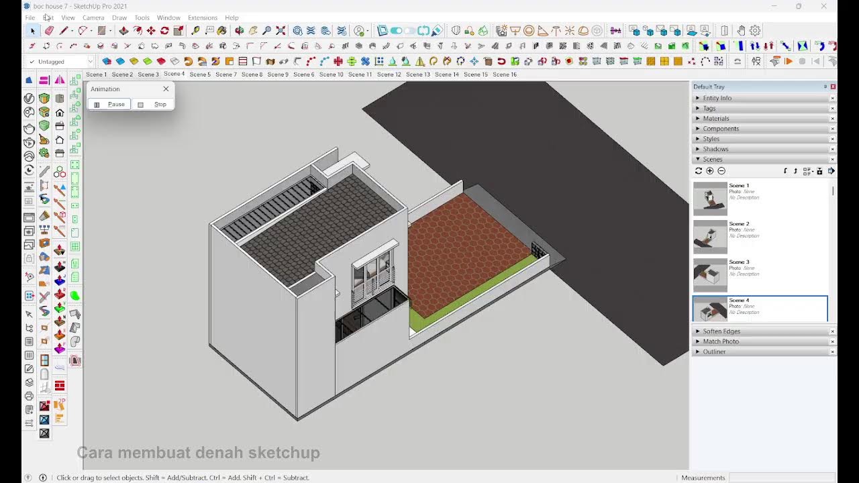859x483 pixels.
Task: Select the Scene 1 thumbnail
Action: 710,199
